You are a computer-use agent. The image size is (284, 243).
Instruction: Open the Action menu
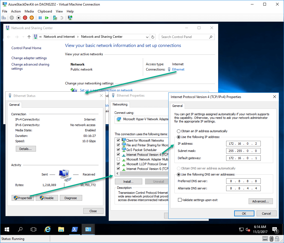pos(16,11)
